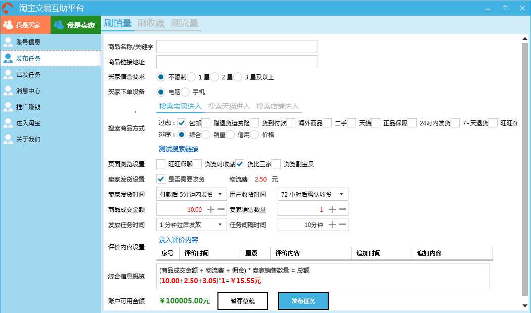Increase 商品成交金额 with plus icon
Viewport: 531px width, 313px height.
[211, 209]
